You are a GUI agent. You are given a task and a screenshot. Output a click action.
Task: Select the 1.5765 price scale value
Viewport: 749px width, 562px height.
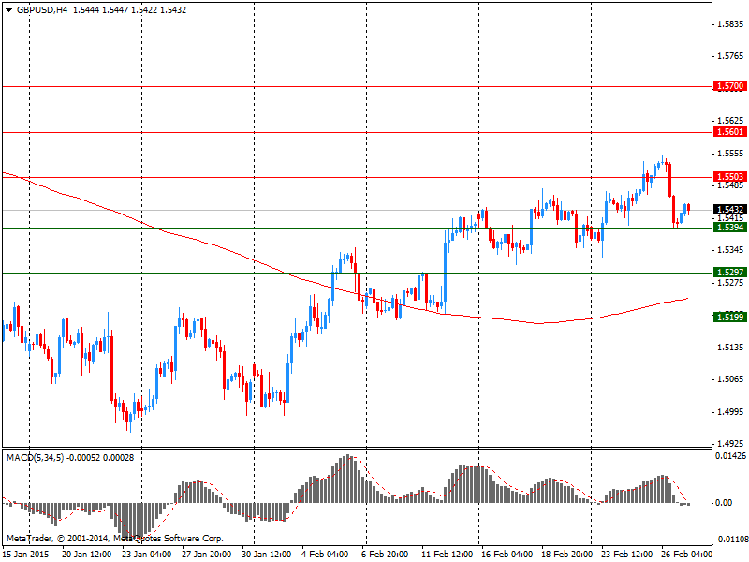[731, 56]
